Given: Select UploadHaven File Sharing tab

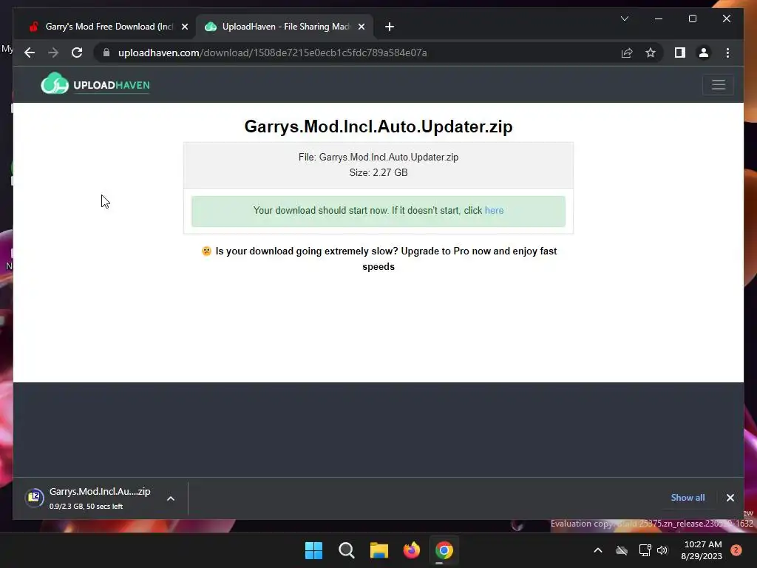Looking at the screenshot, I should pos(285,27).
